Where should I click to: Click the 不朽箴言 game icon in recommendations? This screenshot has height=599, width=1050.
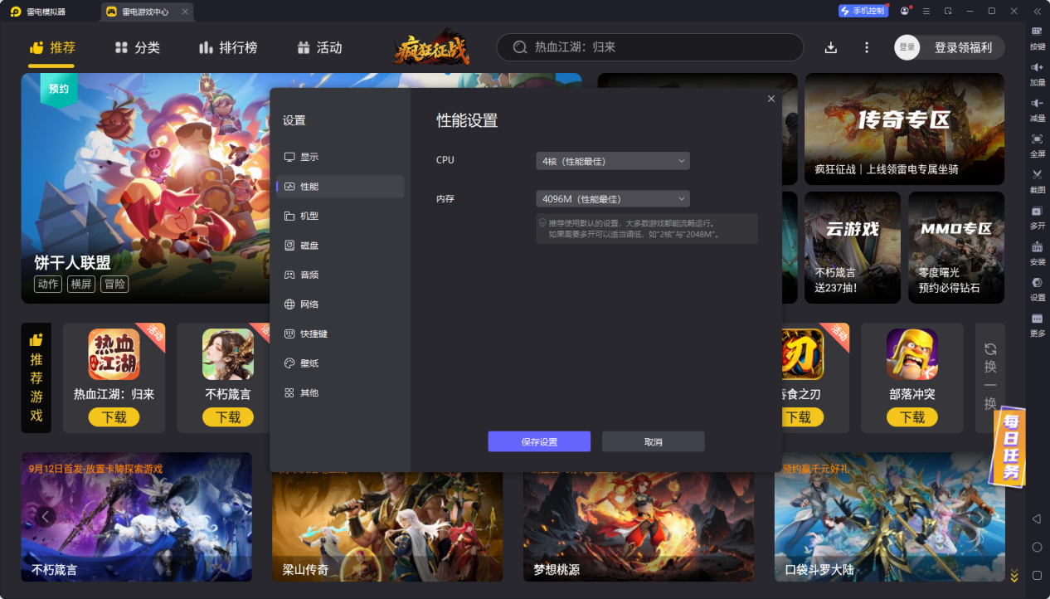[228, 354]
